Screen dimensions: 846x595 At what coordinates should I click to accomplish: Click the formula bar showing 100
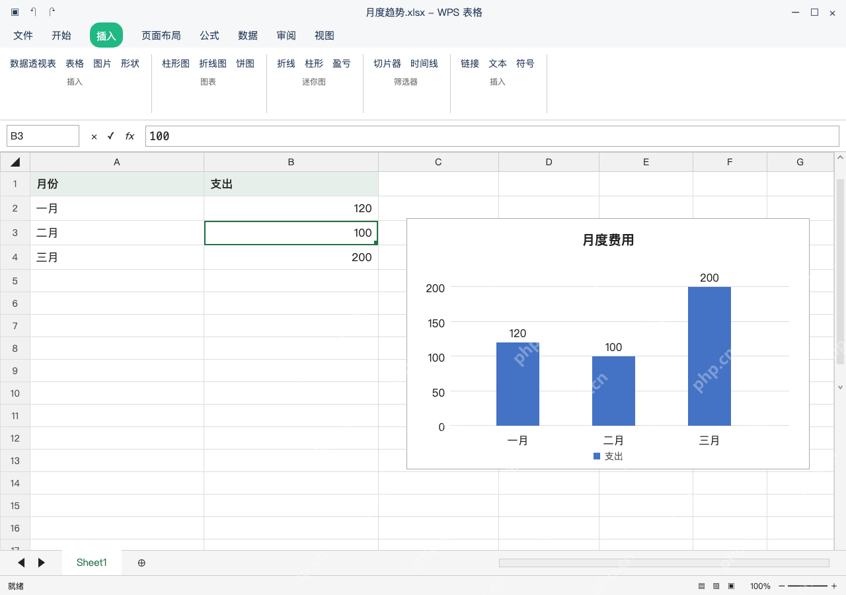[x=492, y=136]
